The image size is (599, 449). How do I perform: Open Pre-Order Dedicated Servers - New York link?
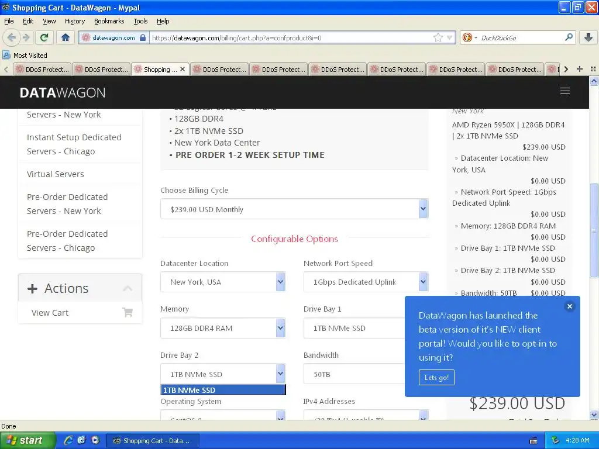(x=67, y=204)
